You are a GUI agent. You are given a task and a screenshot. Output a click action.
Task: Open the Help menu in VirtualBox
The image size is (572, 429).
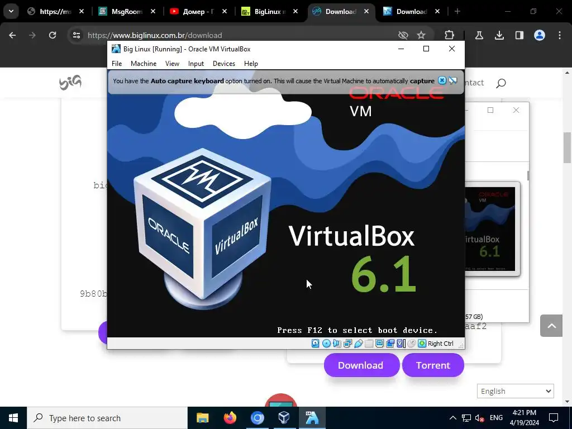click(x=251, y=64)
